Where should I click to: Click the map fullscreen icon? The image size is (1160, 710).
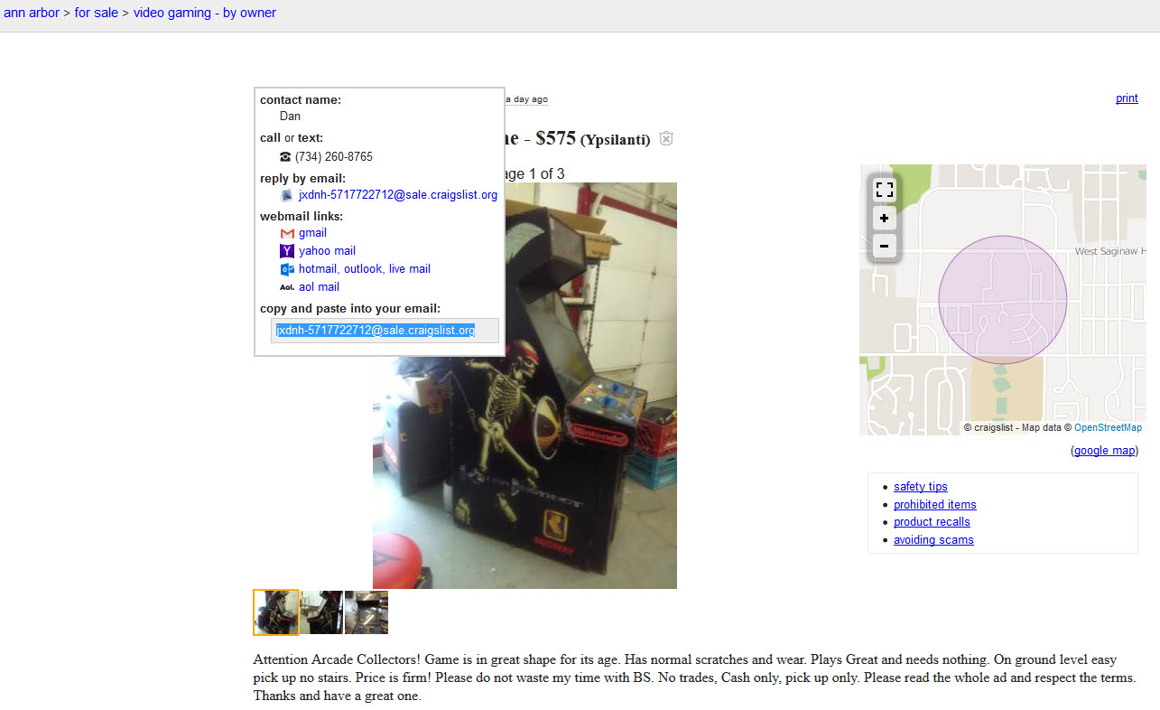(885, 190)
